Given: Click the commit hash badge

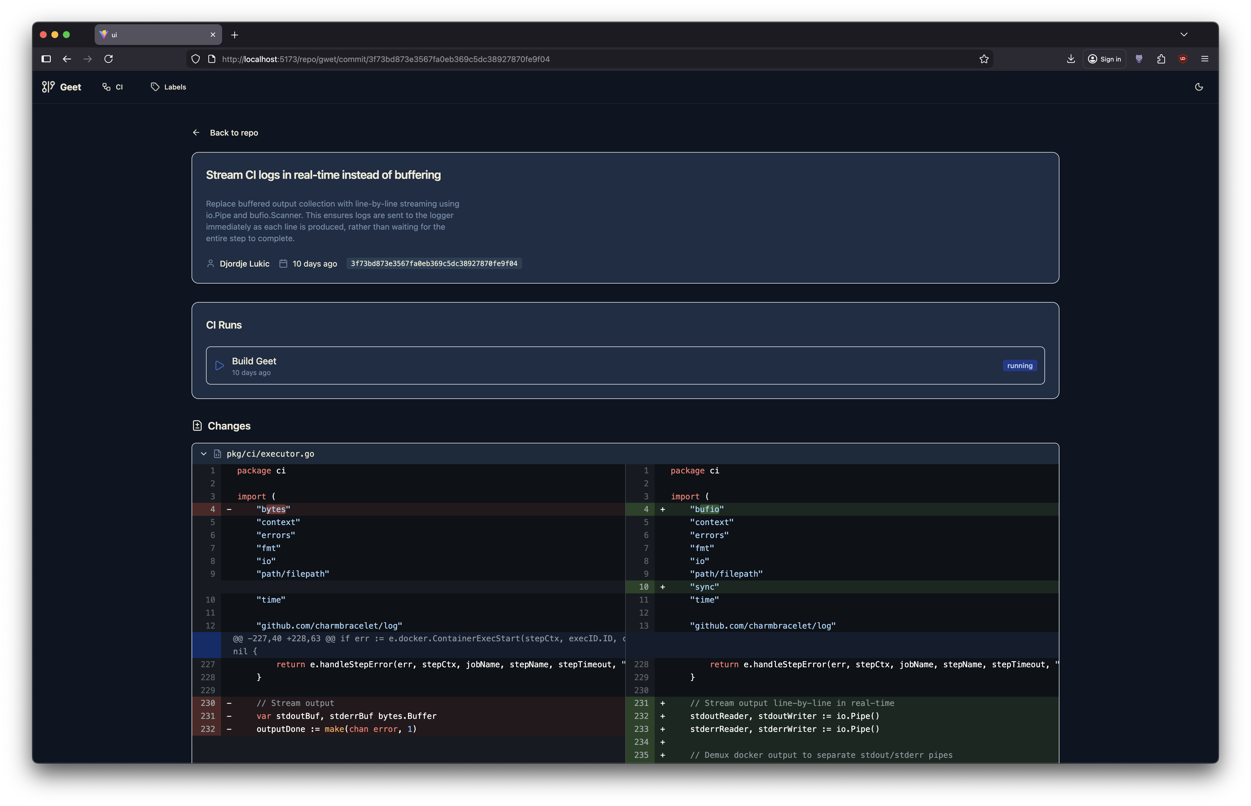Looking at the screenshot, I should coord(434,264).
